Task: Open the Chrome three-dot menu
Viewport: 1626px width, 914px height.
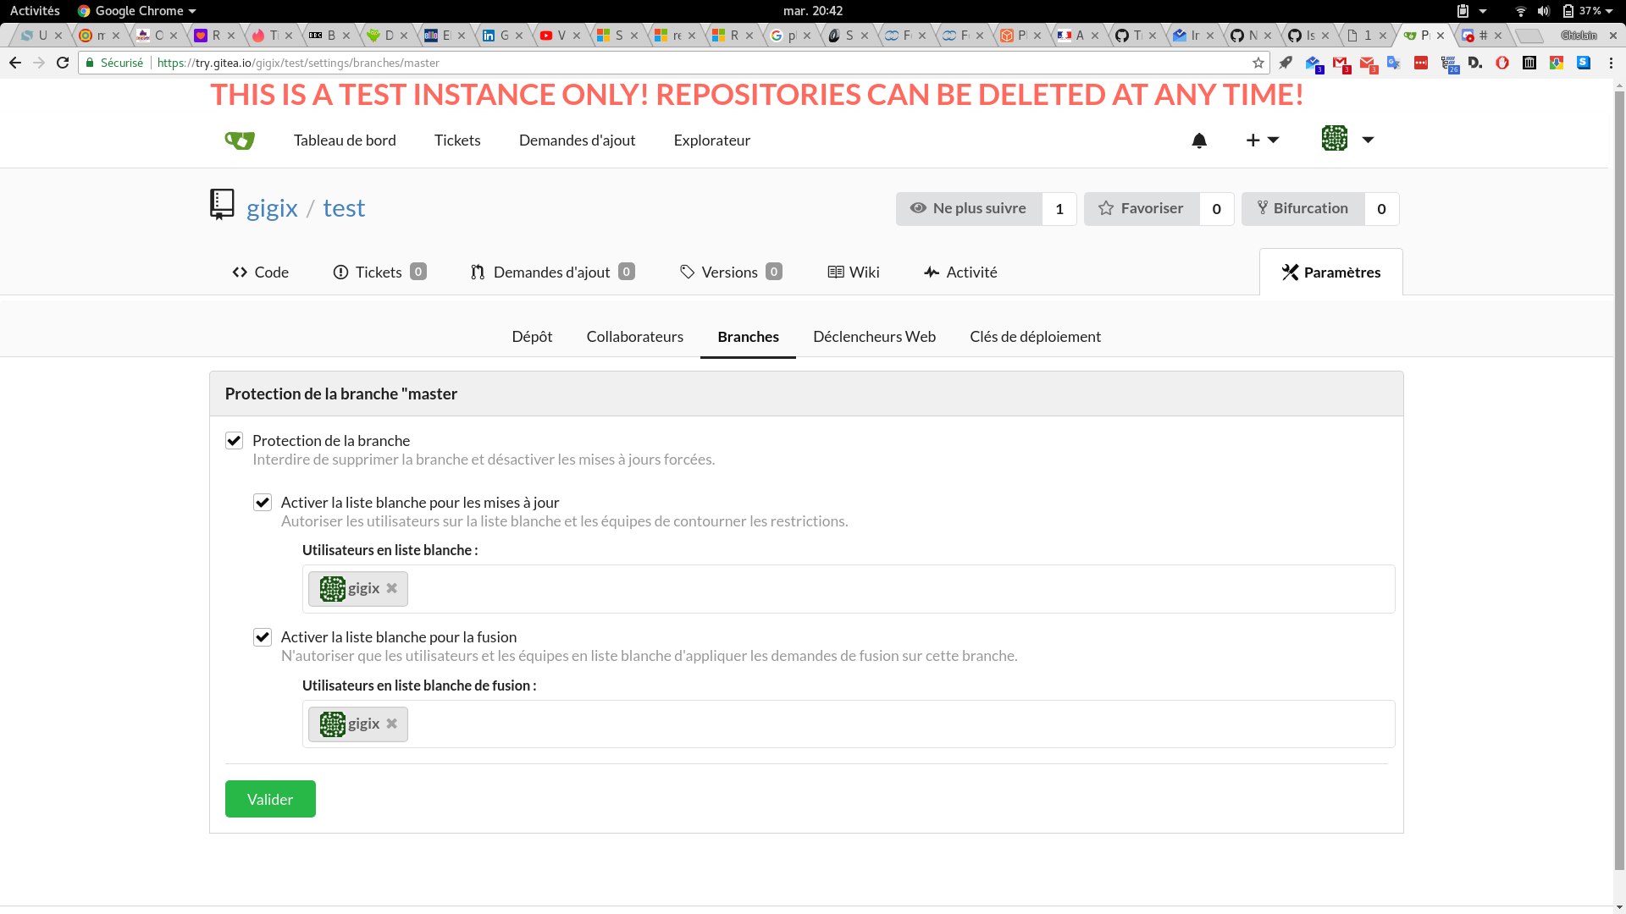Action: 1611,63
